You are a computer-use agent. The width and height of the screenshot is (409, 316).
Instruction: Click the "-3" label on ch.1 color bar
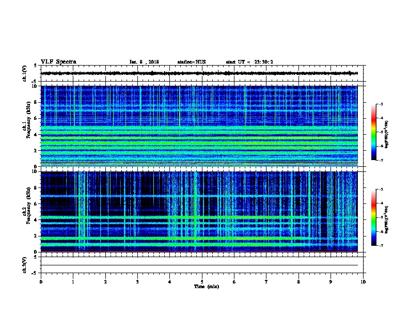pos(381,104)
